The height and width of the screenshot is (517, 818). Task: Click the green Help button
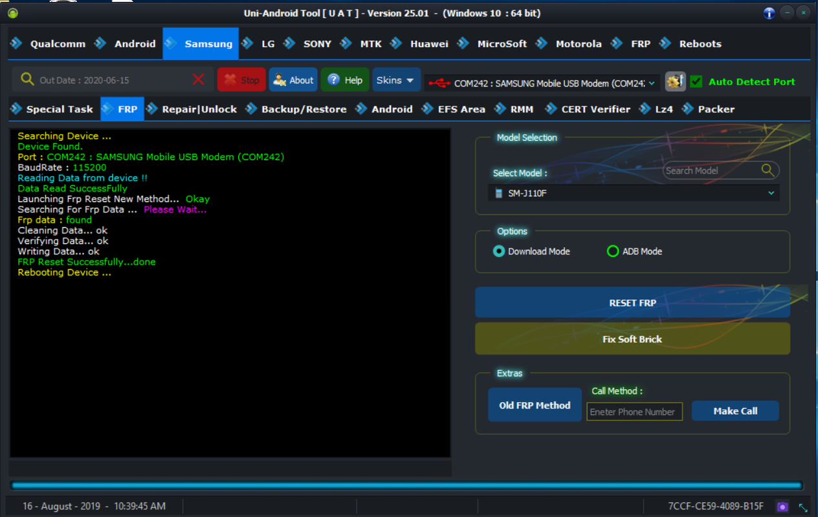(x=345, y=80)
